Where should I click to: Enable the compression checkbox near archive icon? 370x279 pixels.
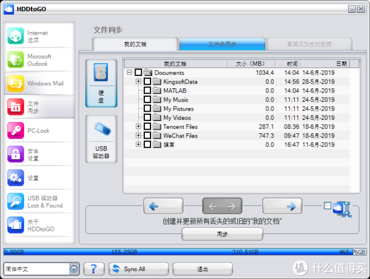pyautogui.click(x=327, y=206)
